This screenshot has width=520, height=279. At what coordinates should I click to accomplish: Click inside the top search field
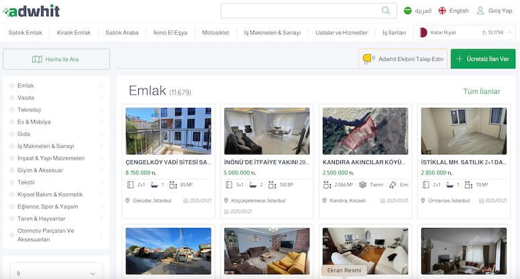[302, 11]
